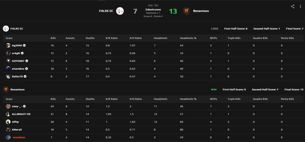Click MVPs column header in Benamisos table
Viewport: 305px width, 142px height.
(x=214, y=99)
